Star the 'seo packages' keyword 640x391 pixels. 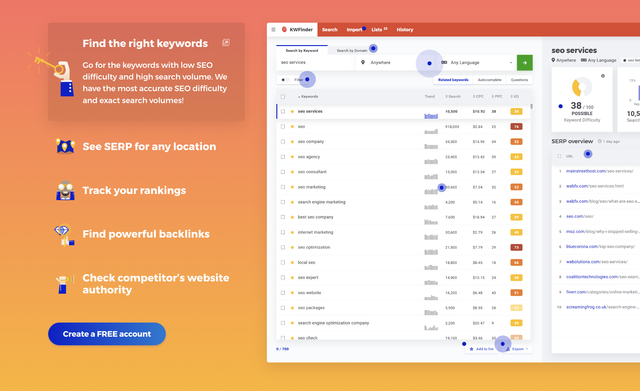[x=292, y=308]
